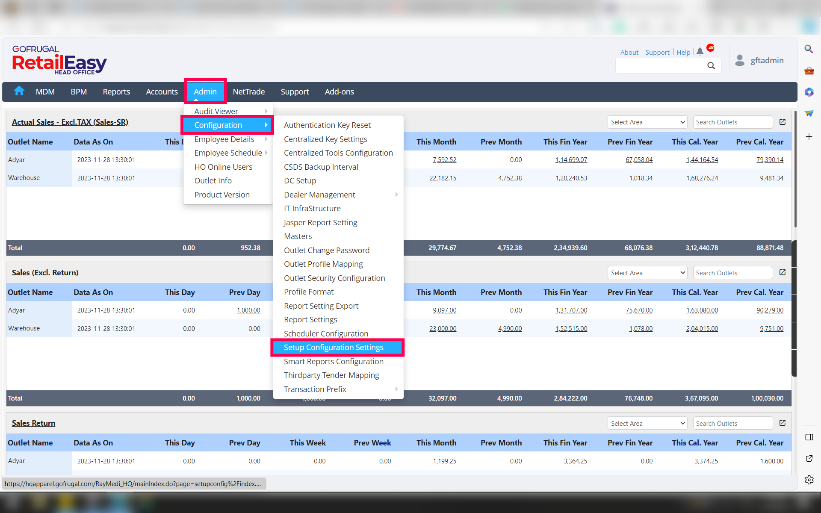The image size is (821, 513).
Task: Open browser sidebar settings gear icon
Action: tap(809, 480)
